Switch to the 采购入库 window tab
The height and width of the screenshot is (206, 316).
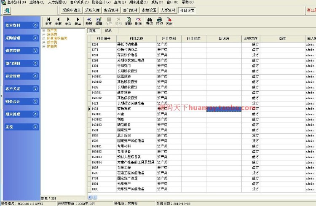tap(92, 10)
